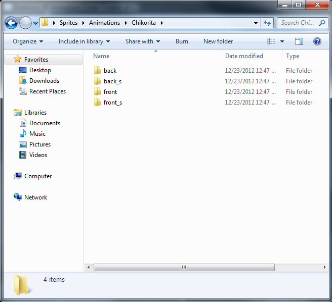Image resolution: width=332 pixels, height=302 pixels.
Task: Click the Computer icon in sidebar
Action: click(18, 176)
